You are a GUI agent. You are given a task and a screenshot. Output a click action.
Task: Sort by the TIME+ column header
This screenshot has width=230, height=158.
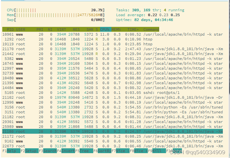[x=133, y=29]
